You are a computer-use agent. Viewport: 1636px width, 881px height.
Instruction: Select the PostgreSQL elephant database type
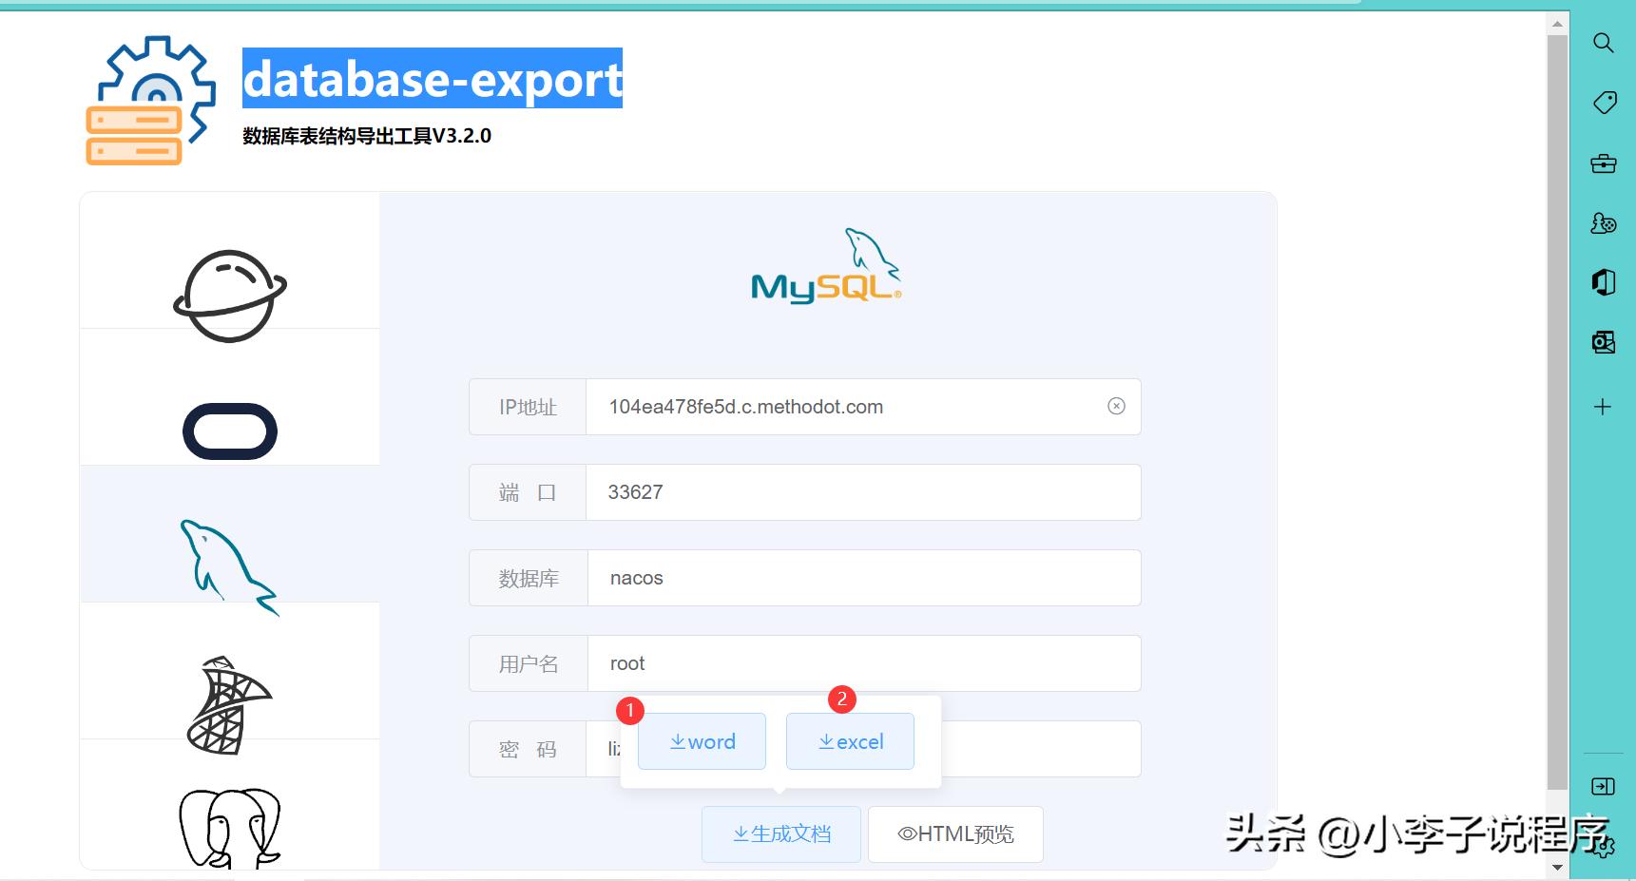tap(230, 828)
